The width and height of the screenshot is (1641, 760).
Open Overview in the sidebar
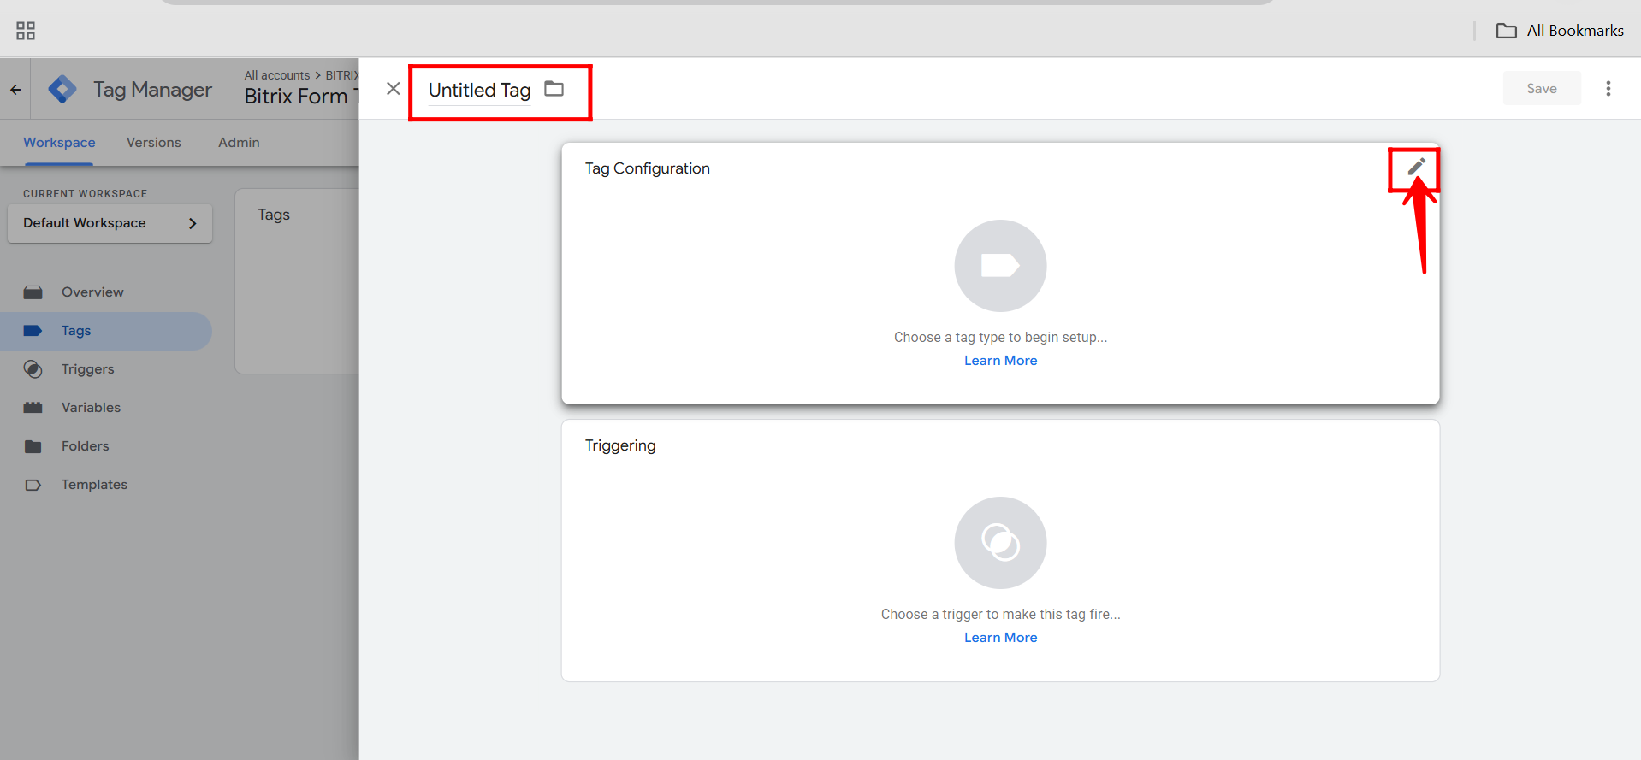click(x=92, y=292)
